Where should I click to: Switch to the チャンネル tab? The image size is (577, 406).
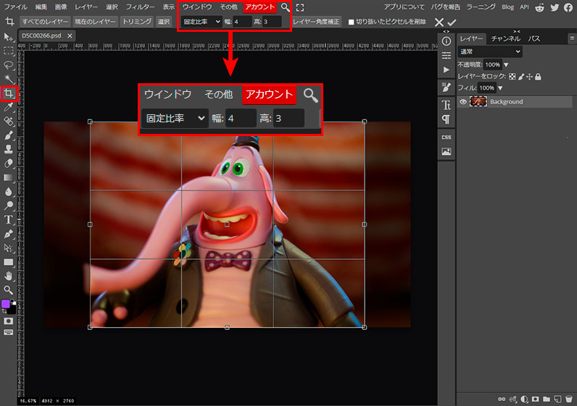[x=506, y=38]
